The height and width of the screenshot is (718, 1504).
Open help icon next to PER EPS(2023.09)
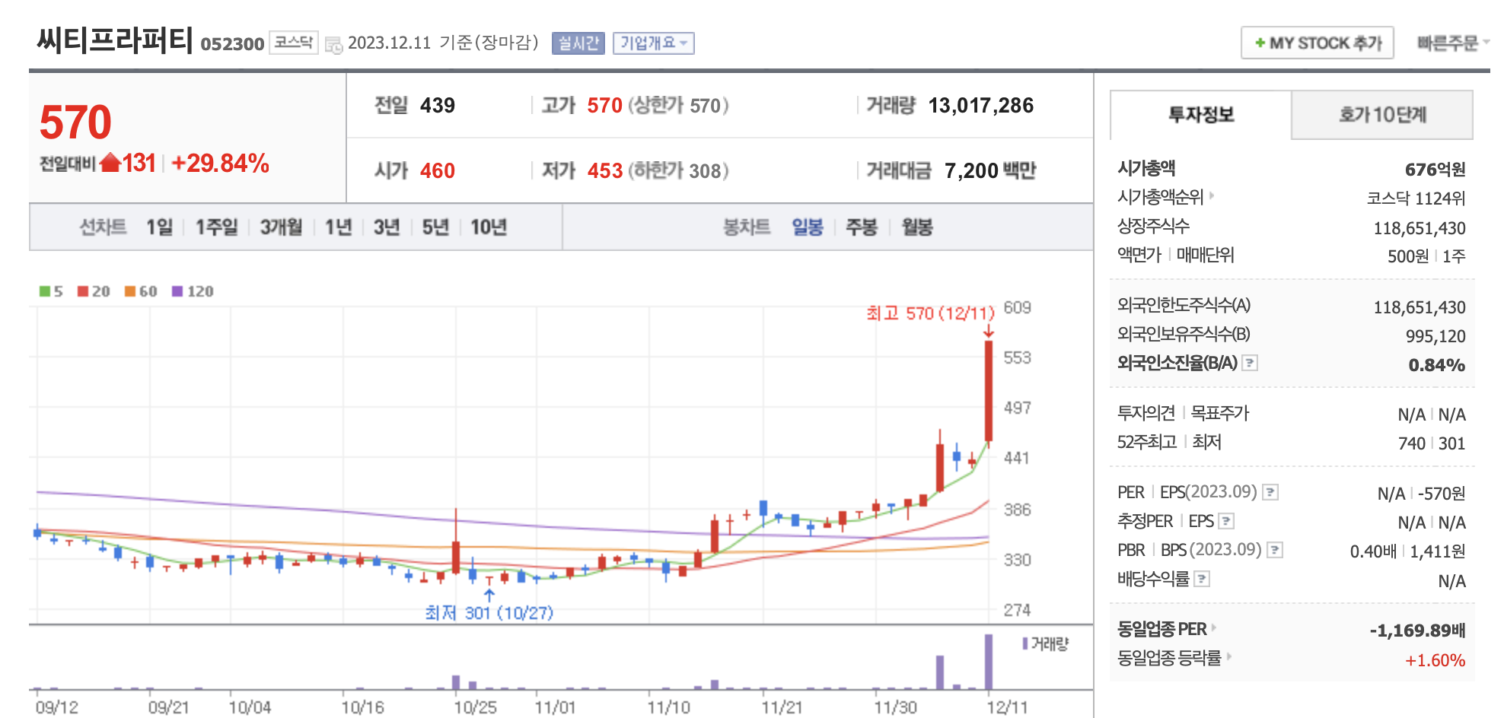point(1270,492)
